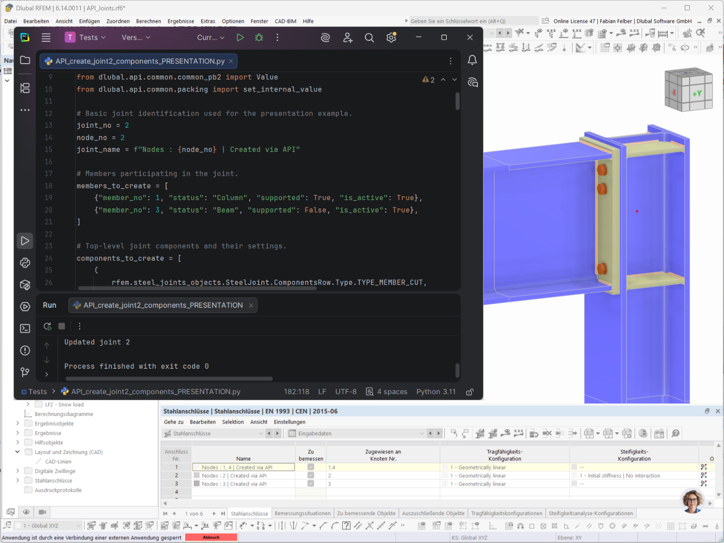Check the Digitale Zwillinge navigator checkbox
This screenshot has width=724, height=543.
pyautogui.click(x=28, y=471)
